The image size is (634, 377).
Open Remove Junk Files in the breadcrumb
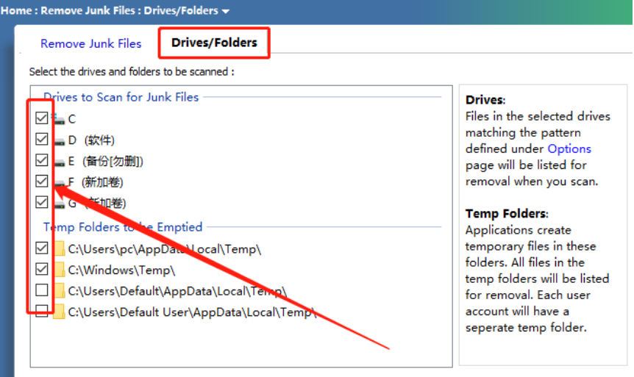88,10
